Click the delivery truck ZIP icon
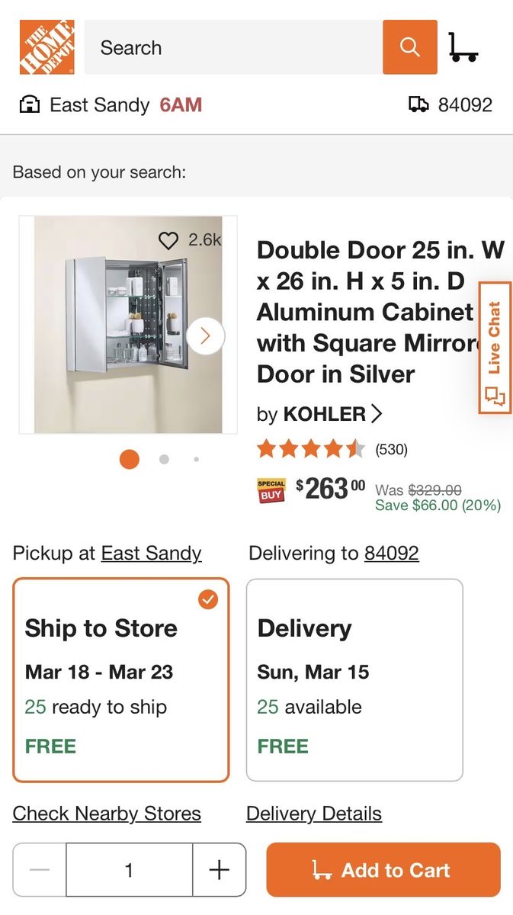The image size is (513, 915). 418,104
